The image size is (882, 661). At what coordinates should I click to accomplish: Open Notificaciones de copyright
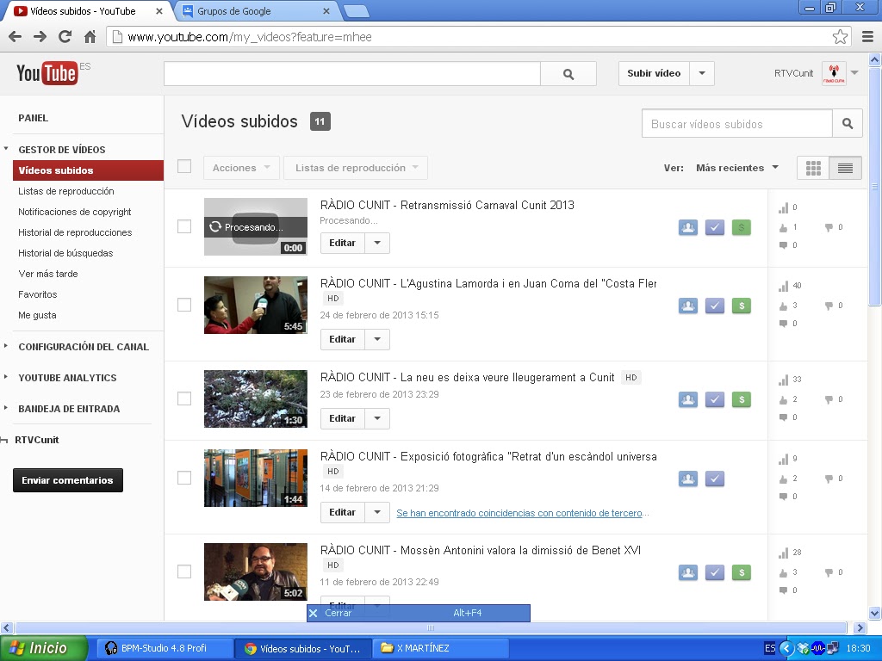click(75, 212)
